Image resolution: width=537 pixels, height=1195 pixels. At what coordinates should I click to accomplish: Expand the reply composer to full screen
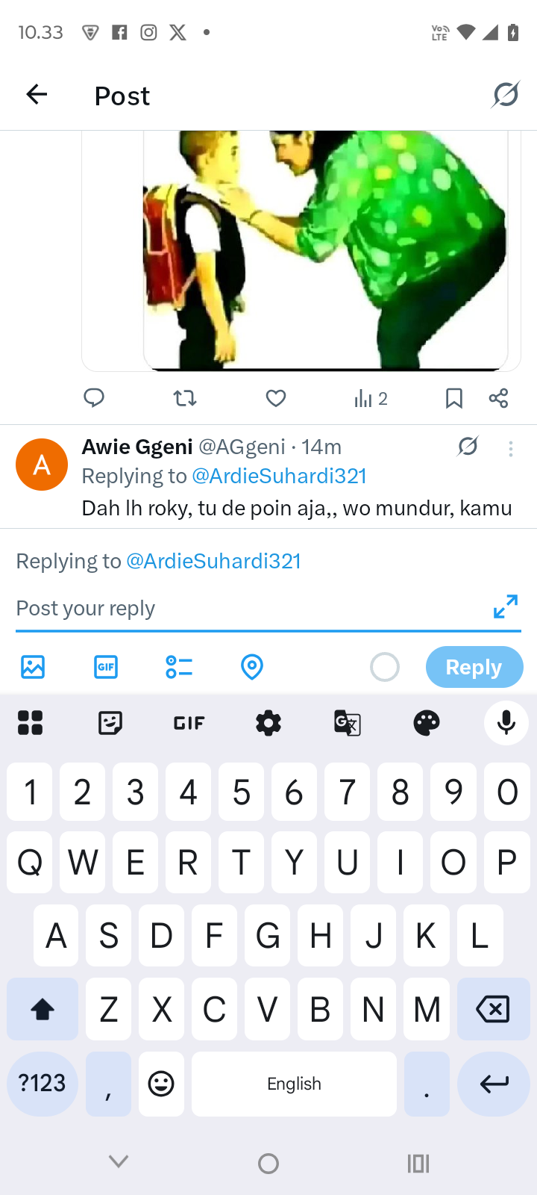point(506,606)
